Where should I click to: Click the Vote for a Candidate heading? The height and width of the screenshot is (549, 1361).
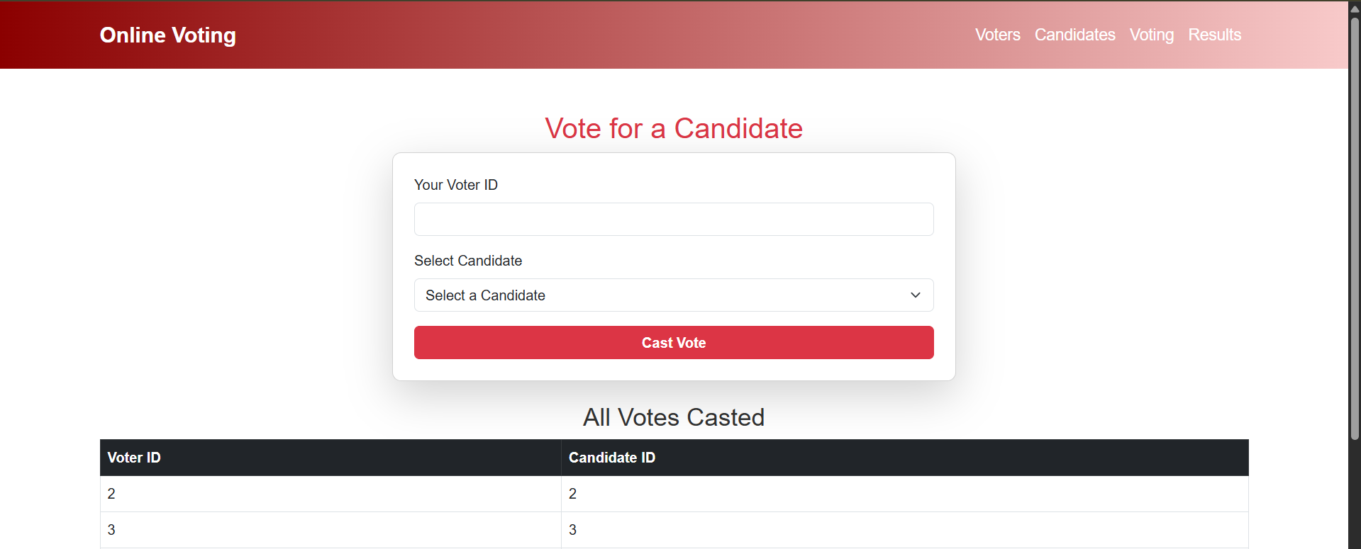click(x=674, y=128)
